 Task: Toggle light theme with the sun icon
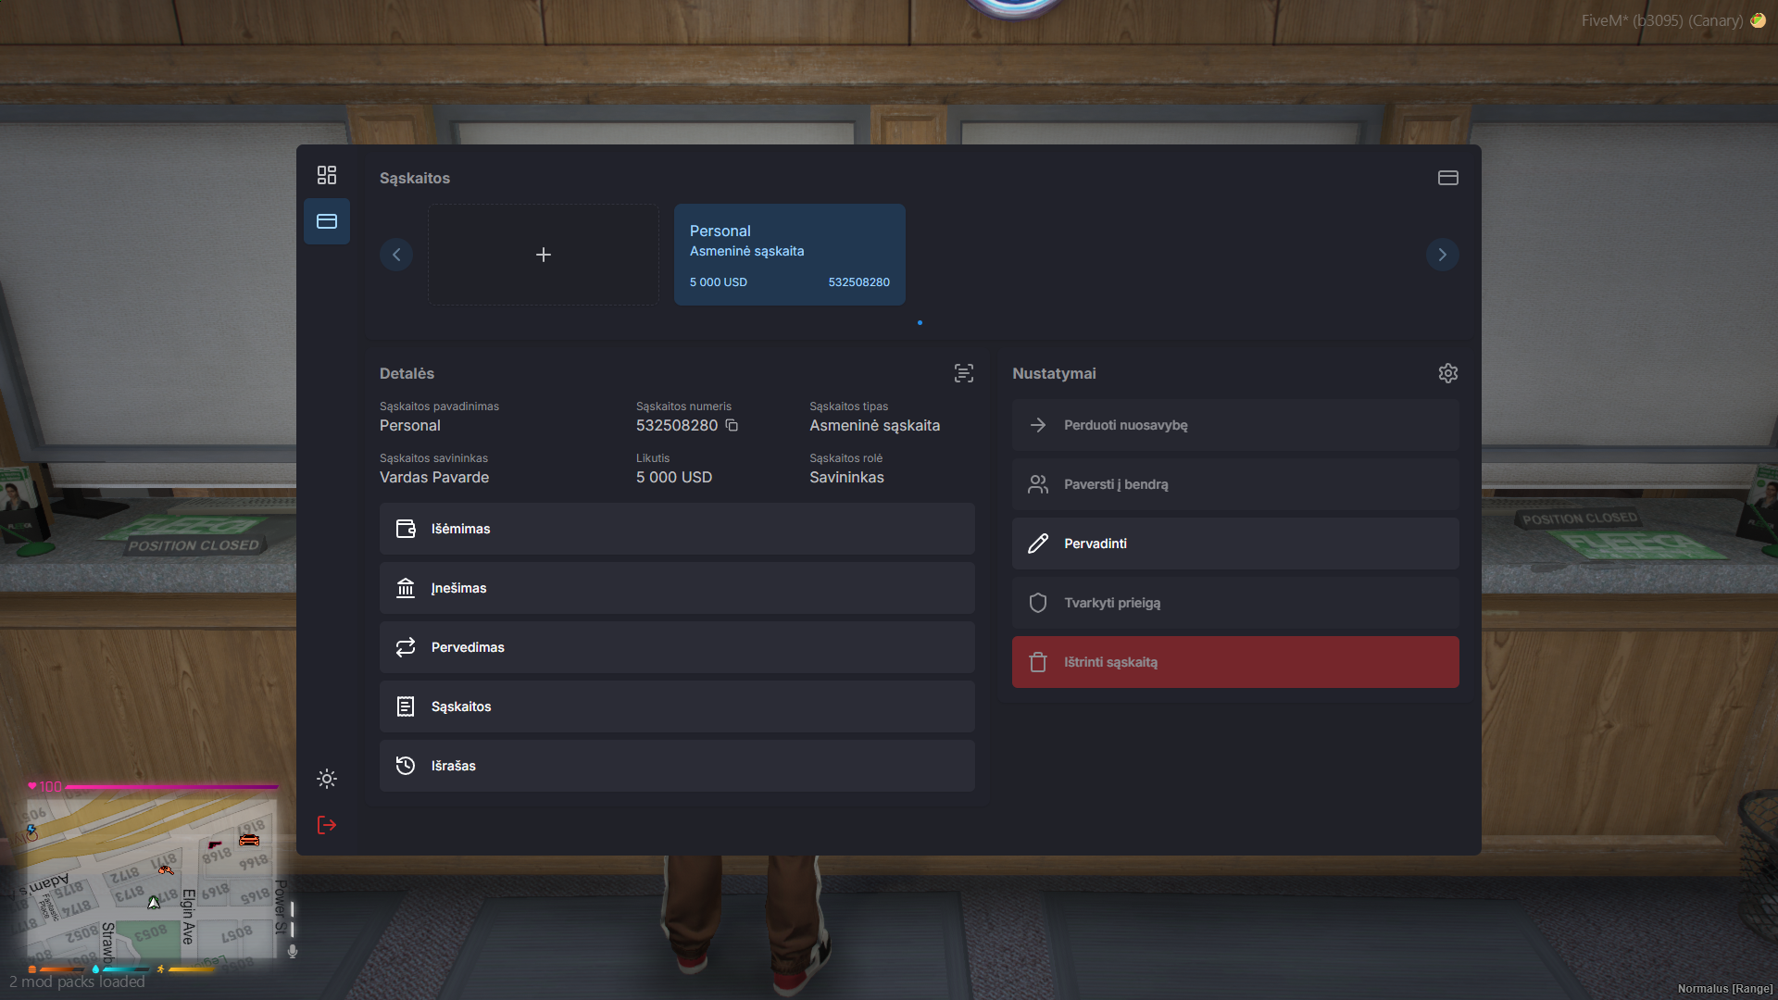[326, 779]
